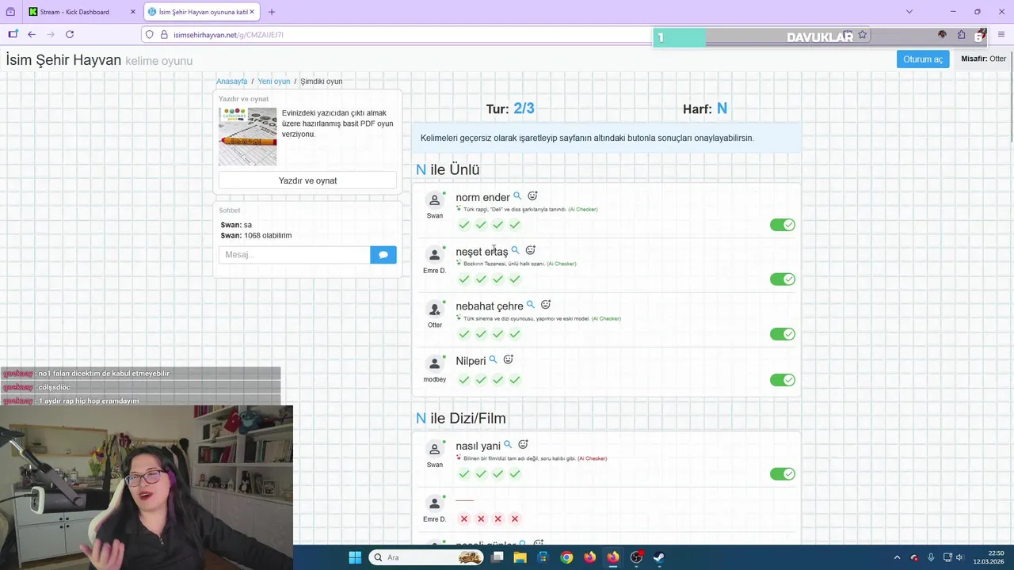Open emoji picker beside nebahat çehre
The image size is (1014, 570).
[545, 305]
